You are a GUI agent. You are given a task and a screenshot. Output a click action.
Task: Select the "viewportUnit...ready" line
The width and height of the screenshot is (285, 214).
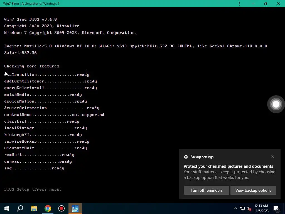(x=45, y=148)
